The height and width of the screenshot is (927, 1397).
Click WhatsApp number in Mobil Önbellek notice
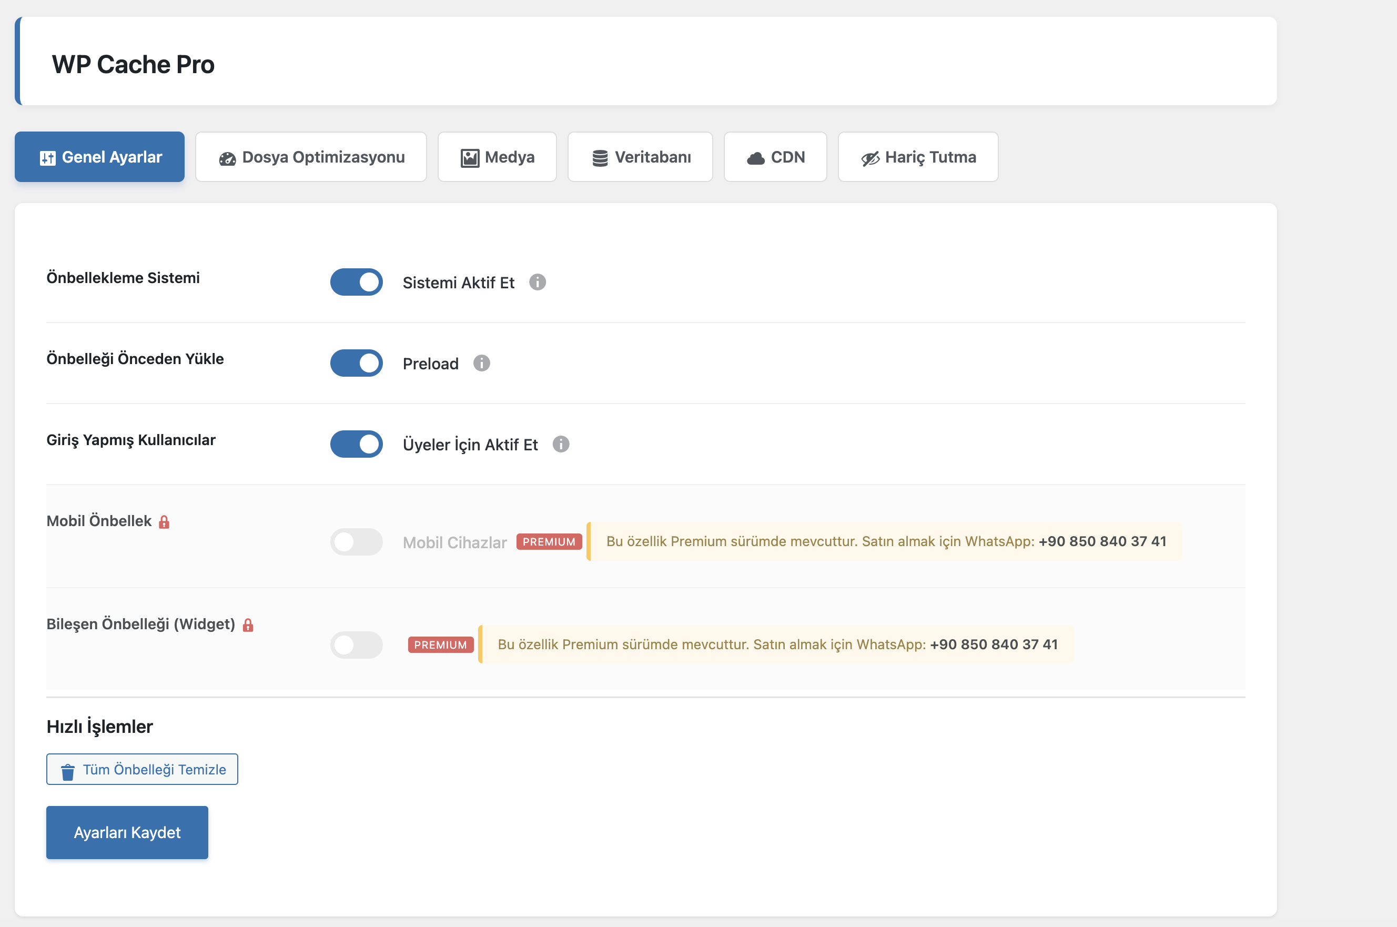coord(1102,541)
